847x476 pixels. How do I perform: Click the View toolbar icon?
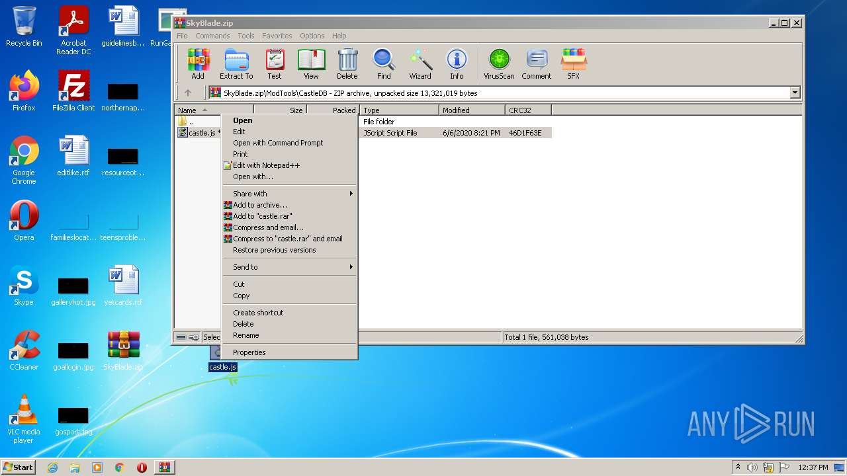[311, 64]
